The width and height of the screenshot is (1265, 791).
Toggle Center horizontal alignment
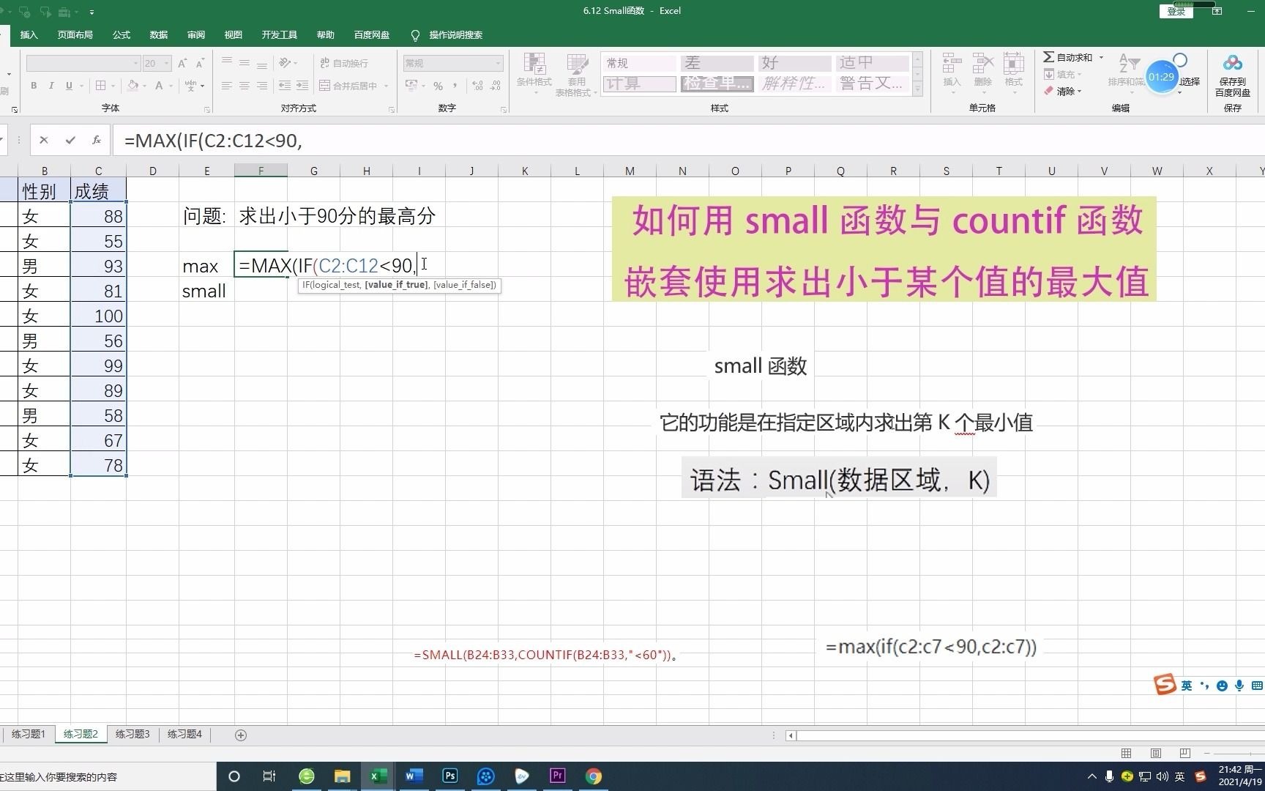[245, 86]
